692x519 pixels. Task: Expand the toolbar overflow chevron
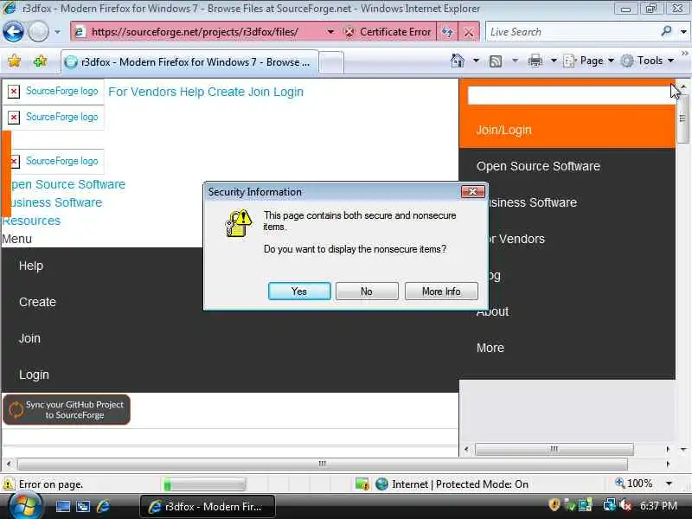click(x=684, y=53)
